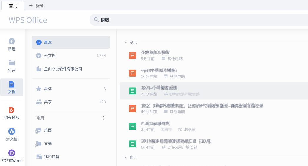Click the 桌面 shortcut icon
Image resolution: width=308 pixels, height=166 pixels.
(x=38, y=130)
